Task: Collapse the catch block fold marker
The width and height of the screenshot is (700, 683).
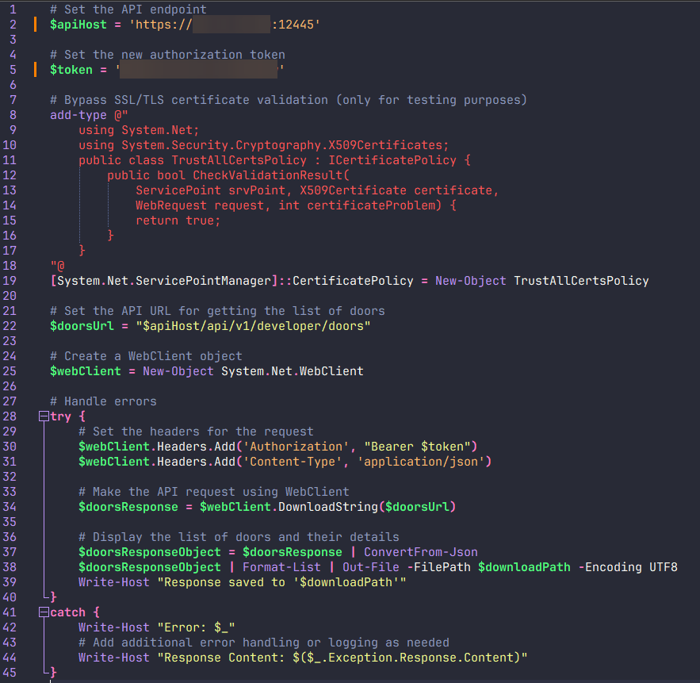Action: click(x=41, y=612)
